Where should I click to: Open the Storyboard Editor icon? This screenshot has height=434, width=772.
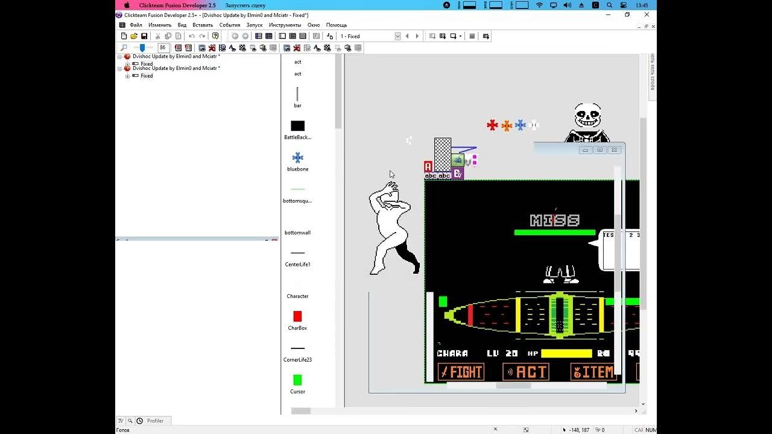point(259,36)
